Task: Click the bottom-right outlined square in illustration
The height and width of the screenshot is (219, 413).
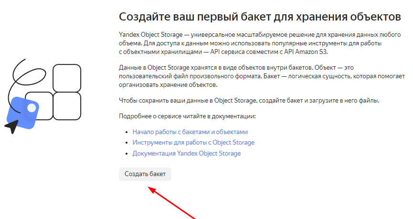Action: pos(66,105)
